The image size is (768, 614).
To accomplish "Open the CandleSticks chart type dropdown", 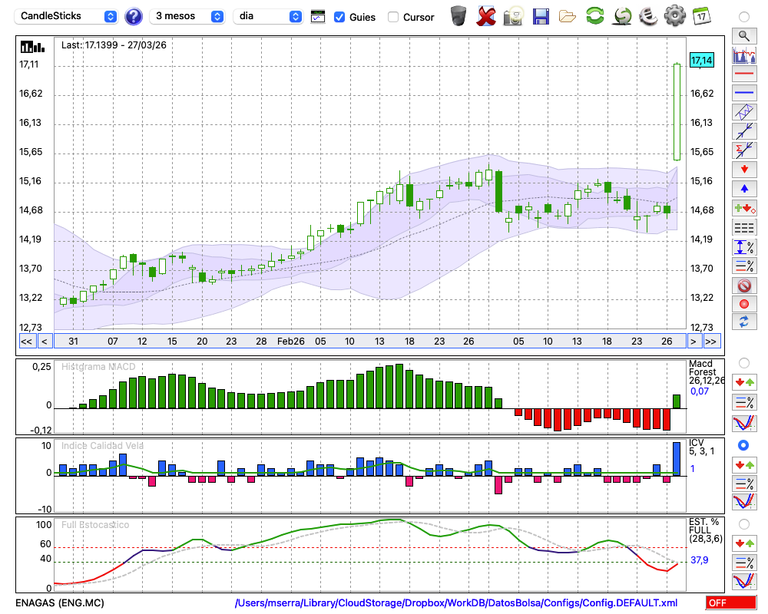I will tap(68, 16).
